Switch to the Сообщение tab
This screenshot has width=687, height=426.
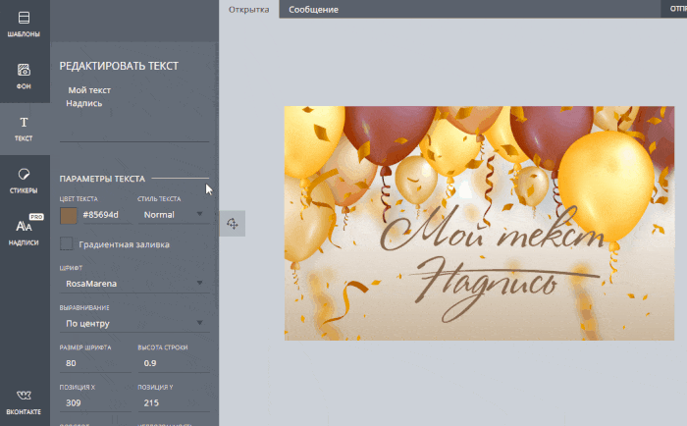click(x=313, y=9)
